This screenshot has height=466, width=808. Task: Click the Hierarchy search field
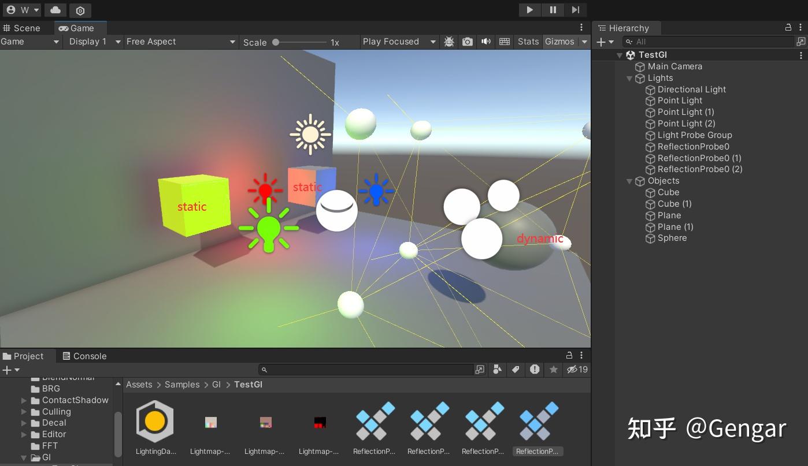pos(709,42)
